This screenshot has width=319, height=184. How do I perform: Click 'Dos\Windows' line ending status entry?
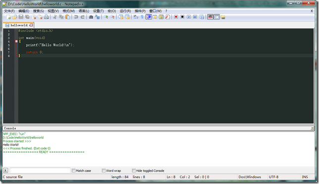pos(250,177)
